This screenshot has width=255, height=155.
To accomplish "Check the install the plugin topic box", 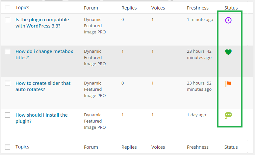I will (8, 115).
